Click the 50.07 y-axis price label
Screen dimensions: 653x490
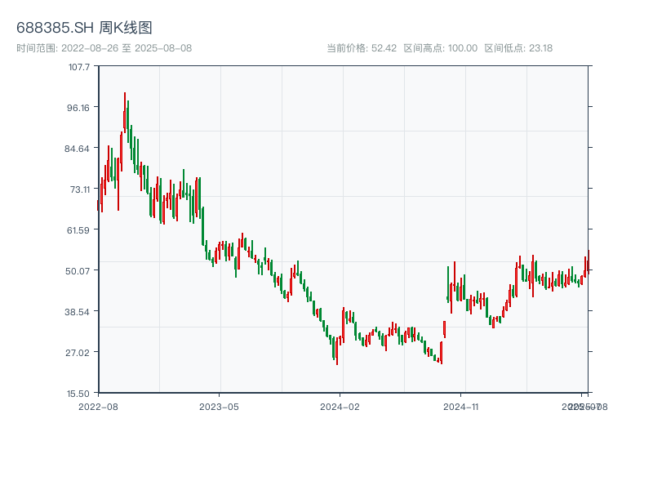click(x=78, y=270)
